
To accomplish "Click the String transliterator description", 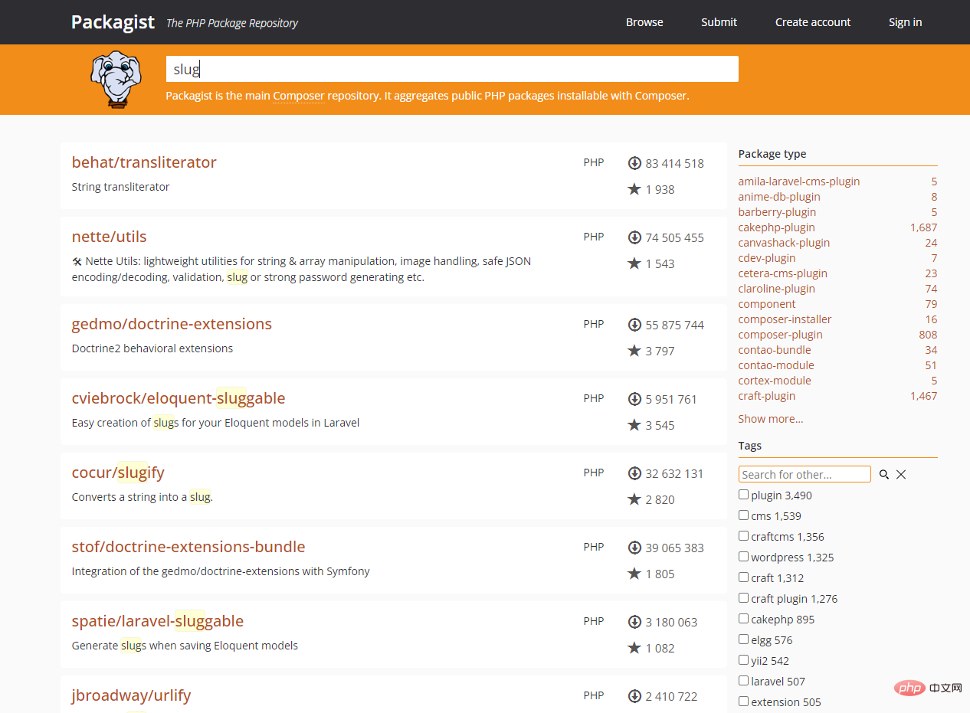I will pyautogui.click(x=120, y=187).
